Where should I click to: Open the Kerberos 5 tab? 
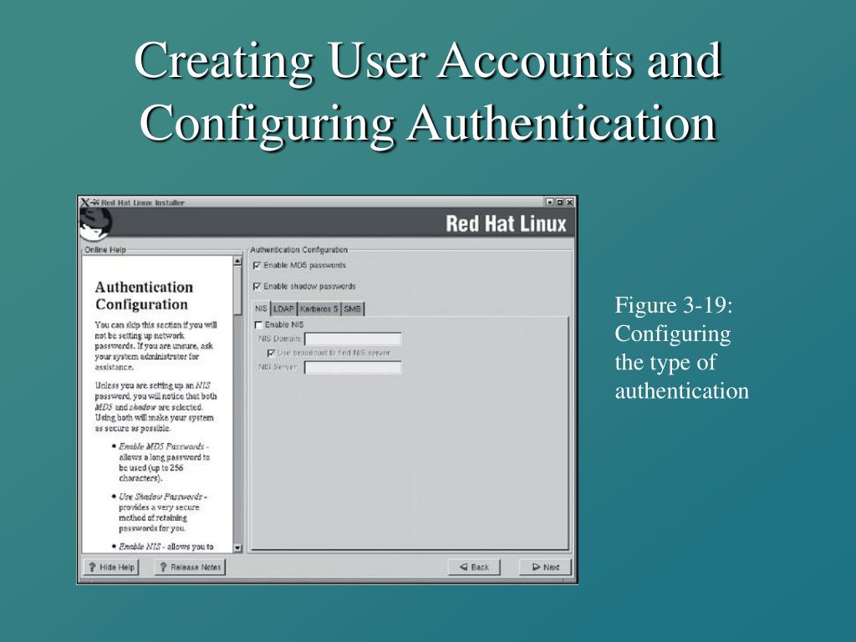coord(318,309)
